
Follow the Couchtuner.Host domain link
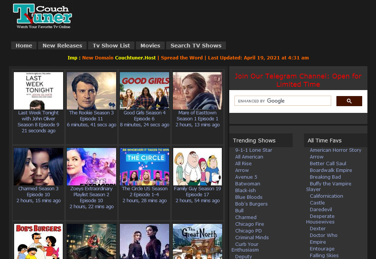135,58
